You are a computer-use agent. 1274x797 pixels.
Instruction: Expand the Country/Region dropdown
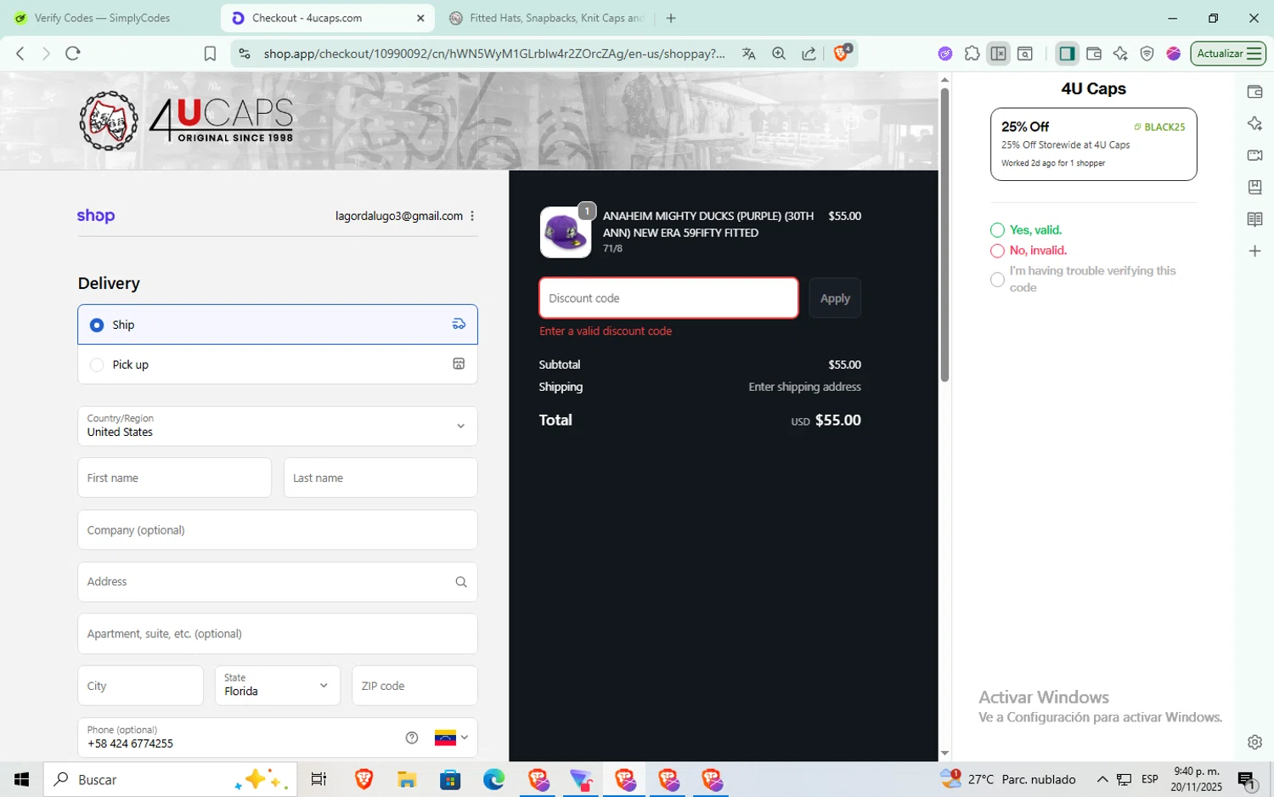(x=278, y=426)
